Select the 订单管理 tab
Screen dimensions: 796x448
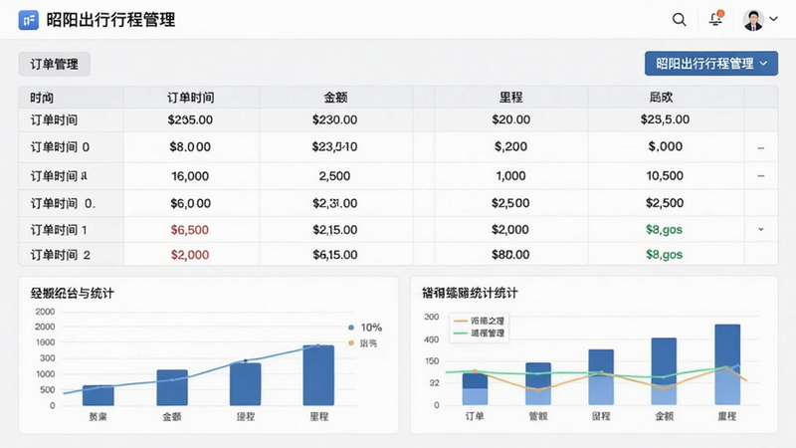click(x=55, y=64)
